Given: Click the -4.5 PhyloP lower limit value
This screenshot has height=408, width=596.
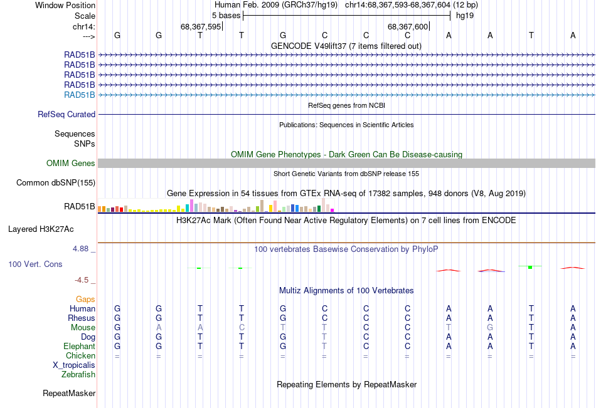Looking at the screenshot, I should tap(82, 280).
